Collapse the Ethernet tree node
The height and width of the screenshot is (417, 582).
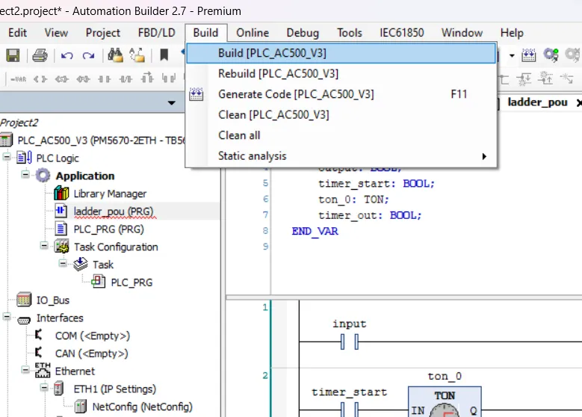coord(25,369)
